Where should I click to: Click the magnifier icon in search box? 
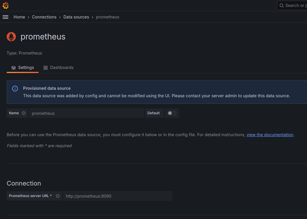tap(282, 5)
